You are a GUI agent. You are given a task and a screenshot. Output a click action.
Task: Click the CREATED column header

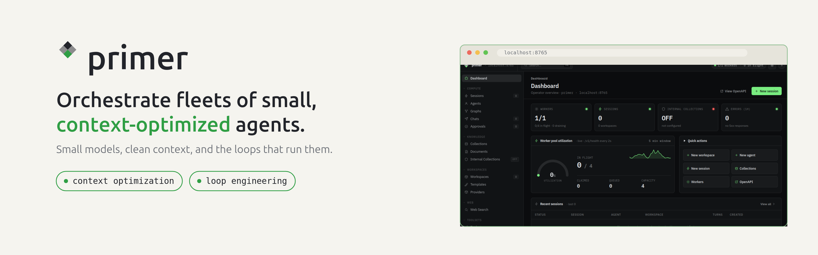click(x=736, y=215)
